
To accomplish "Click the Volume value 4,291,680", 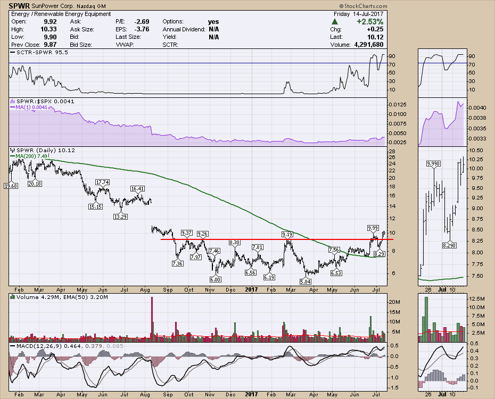I will (369, 45).
